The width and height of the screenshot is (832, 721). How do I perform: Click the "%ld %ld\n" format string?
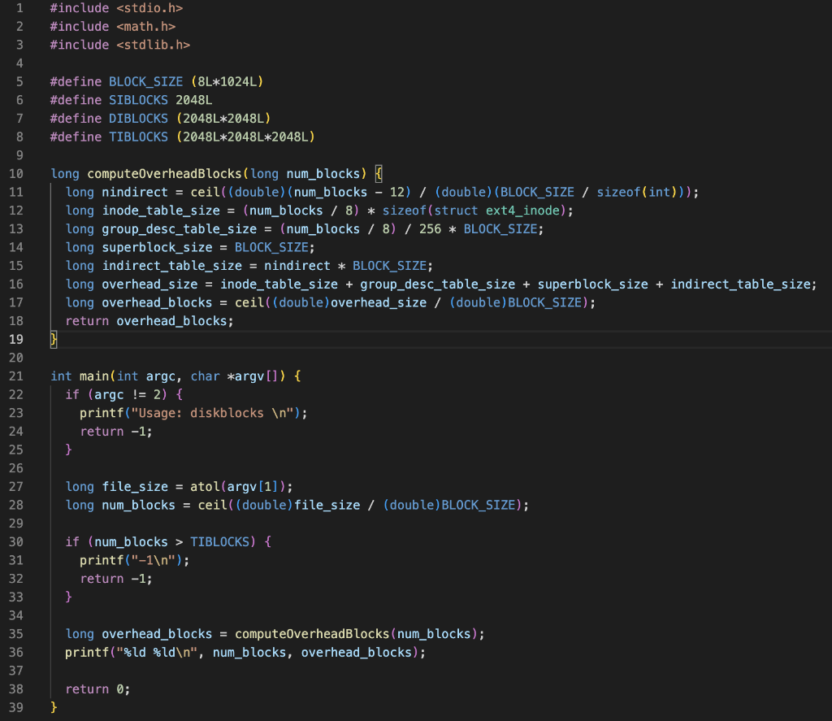point(157,653)
